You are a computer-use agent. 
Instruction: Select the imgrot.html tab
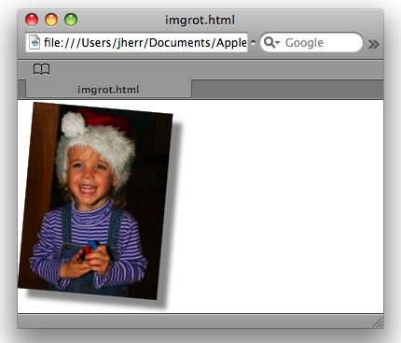click(108, 90)
